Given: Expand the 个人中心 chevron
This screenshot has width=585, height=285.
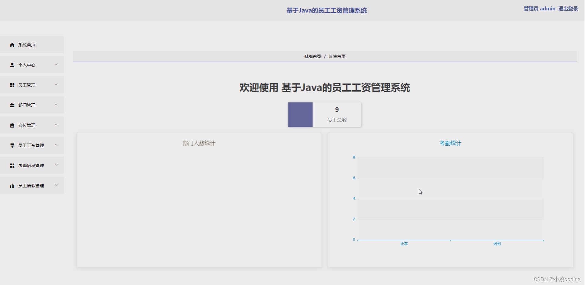Looking at the screenshot, I should click(56, 64).
